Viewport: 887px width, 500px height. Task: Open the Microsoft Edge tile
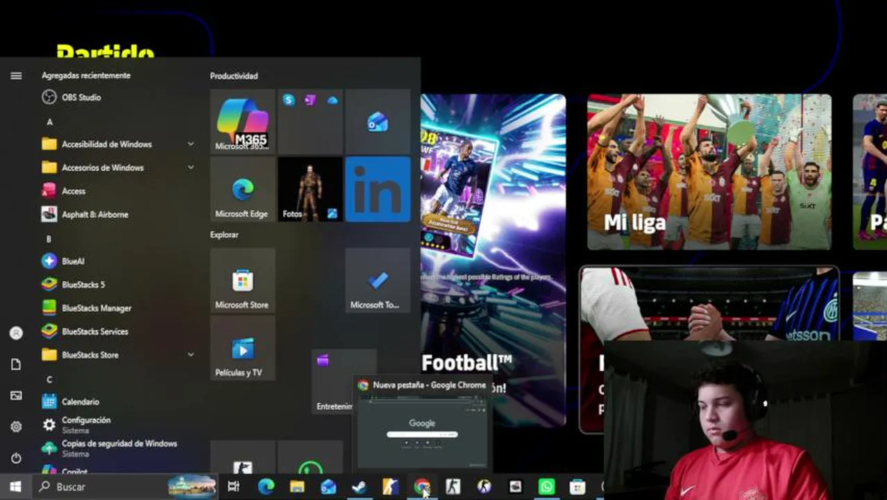tap(242, 190)
